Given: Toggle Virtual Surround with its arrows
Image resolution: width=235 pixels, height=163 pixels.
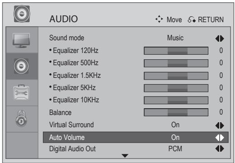Looking at the screenshot, I should click(x=220, y=125).
